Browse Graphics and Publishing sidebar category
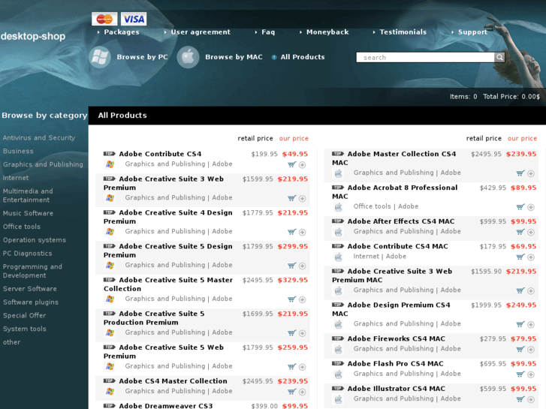This screenshot has height=409, width=546. click(43, 164)
